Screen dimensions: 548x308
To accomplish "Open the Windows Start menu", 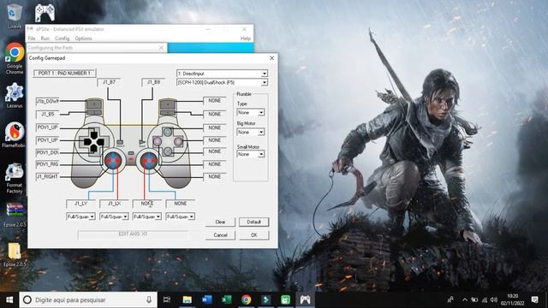I will coord(9,299).
